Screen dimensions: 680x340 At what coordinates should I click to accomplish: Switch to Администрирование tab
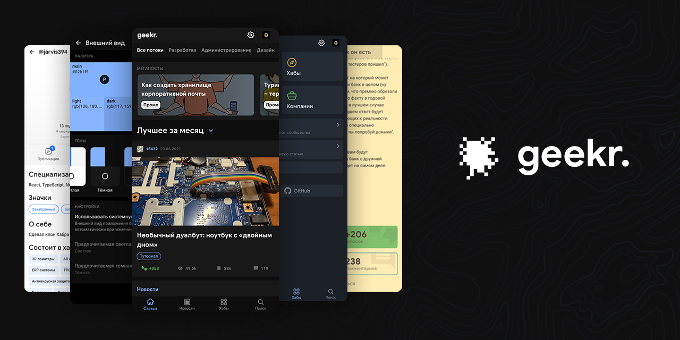click(x=226, y=50)
